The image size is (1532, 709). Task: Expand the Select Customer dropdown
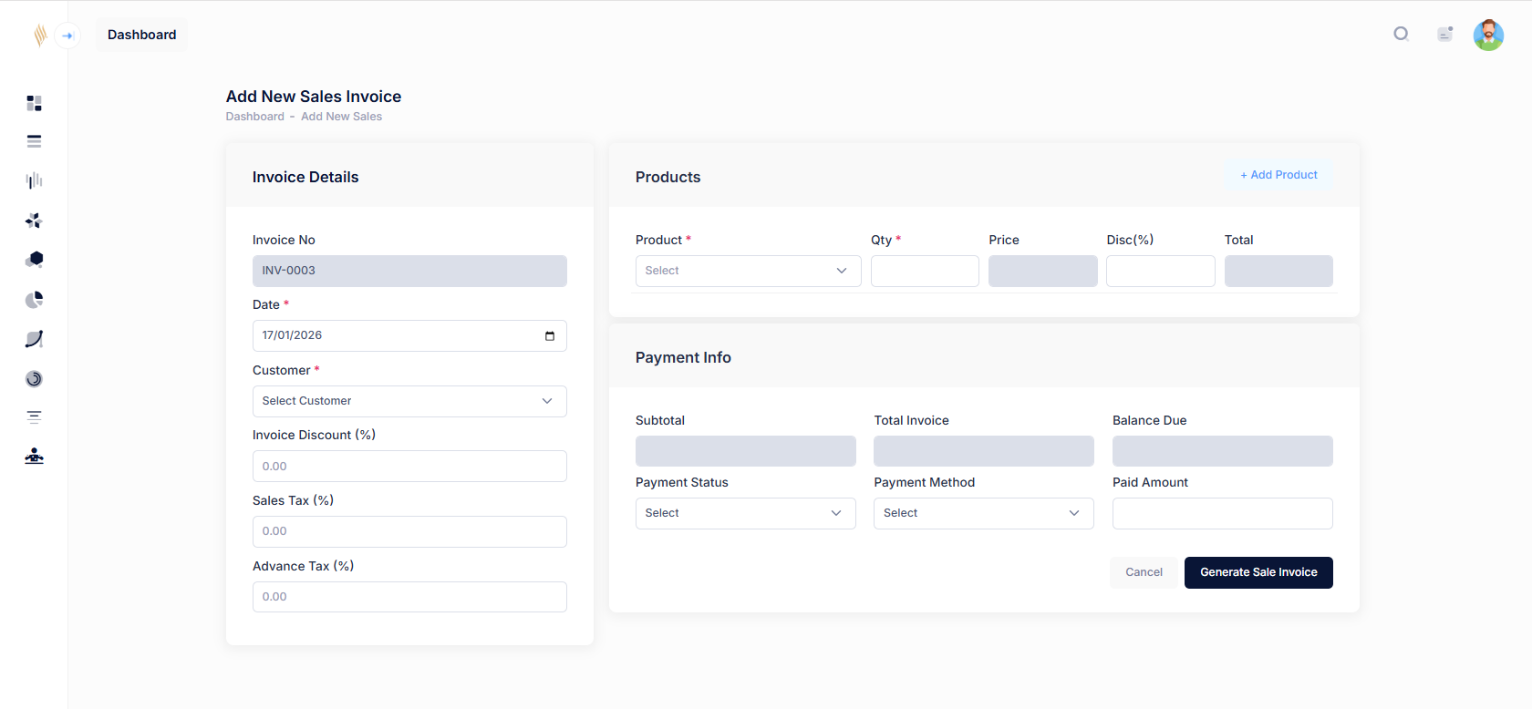409,402
